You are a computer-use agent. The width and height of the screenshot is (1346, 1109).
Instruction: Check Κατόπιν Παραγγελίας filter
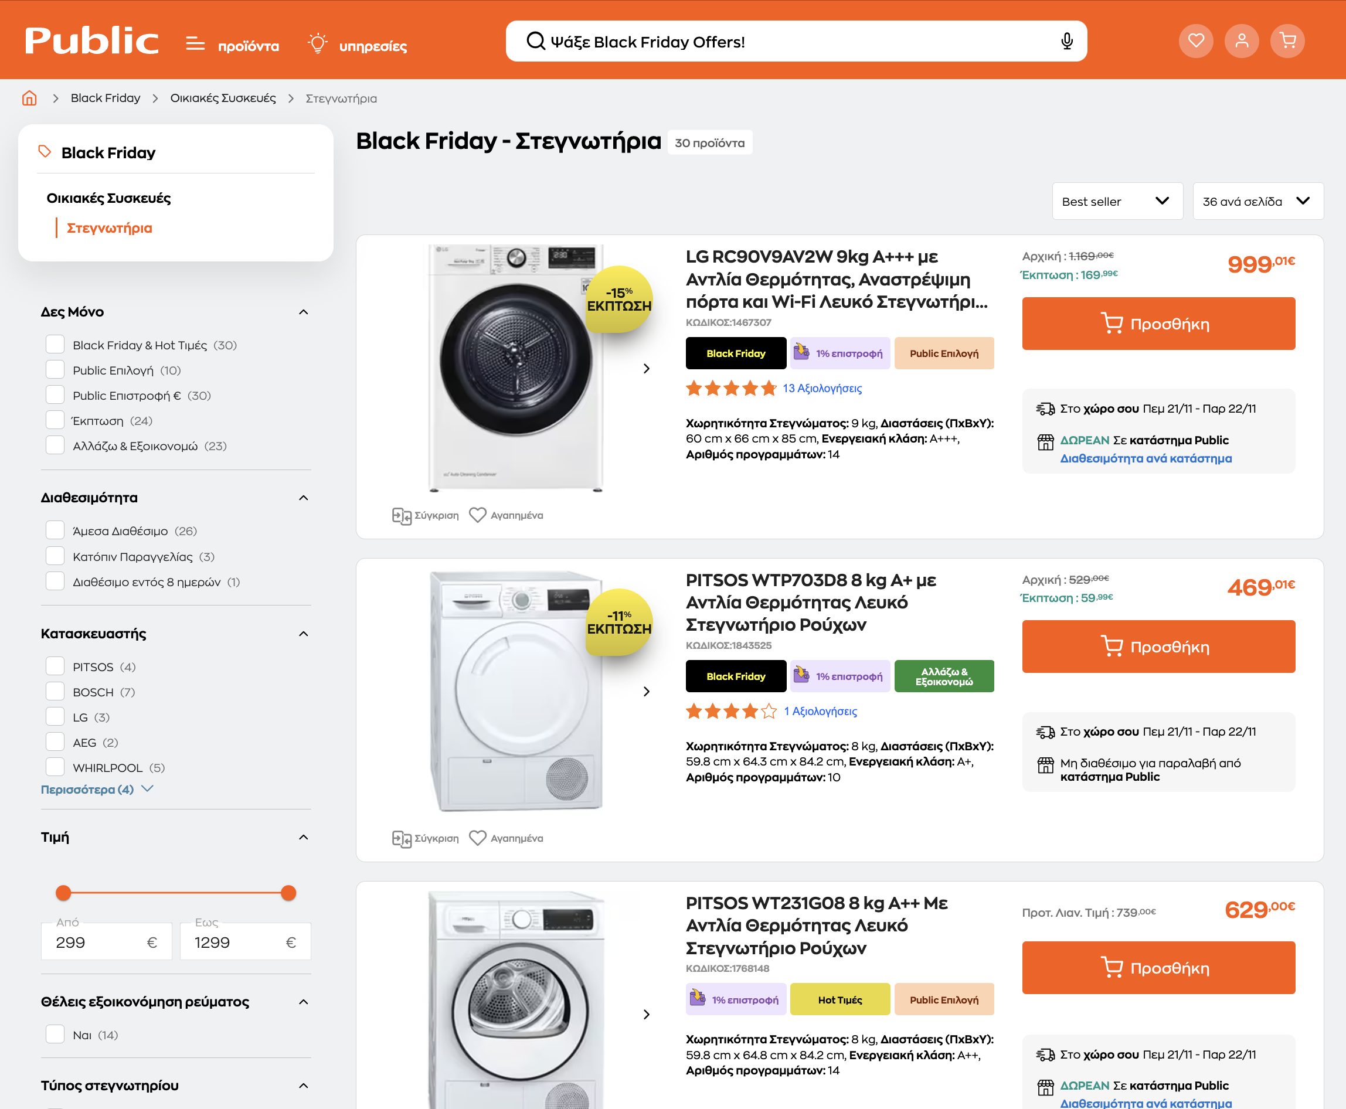coord(55,556)
